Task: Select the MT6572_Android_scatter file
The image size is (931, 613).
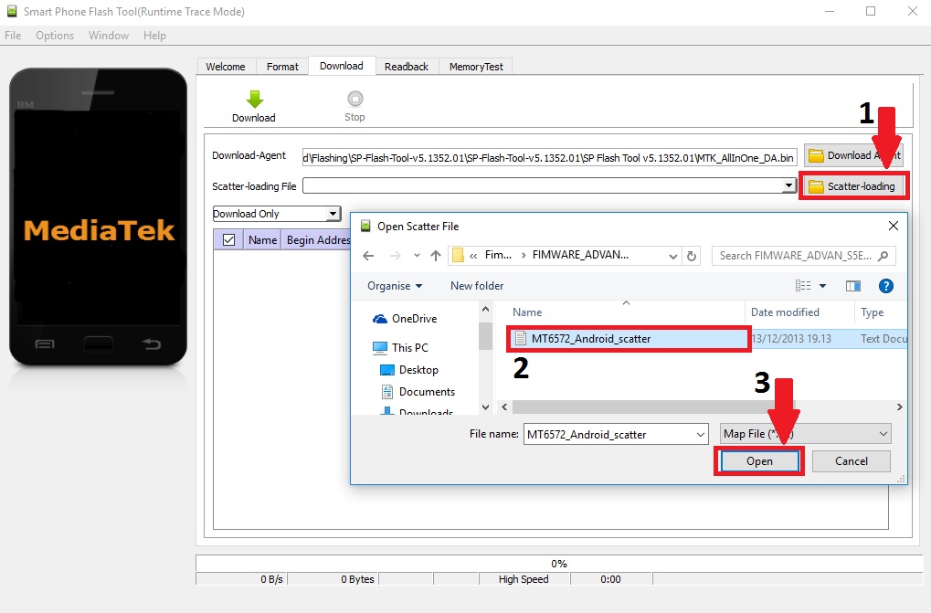Action: click(x=591, y=339)
